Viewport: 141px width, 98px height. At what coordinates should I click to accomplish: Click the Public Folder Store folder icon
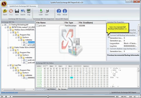pos(13,47)
